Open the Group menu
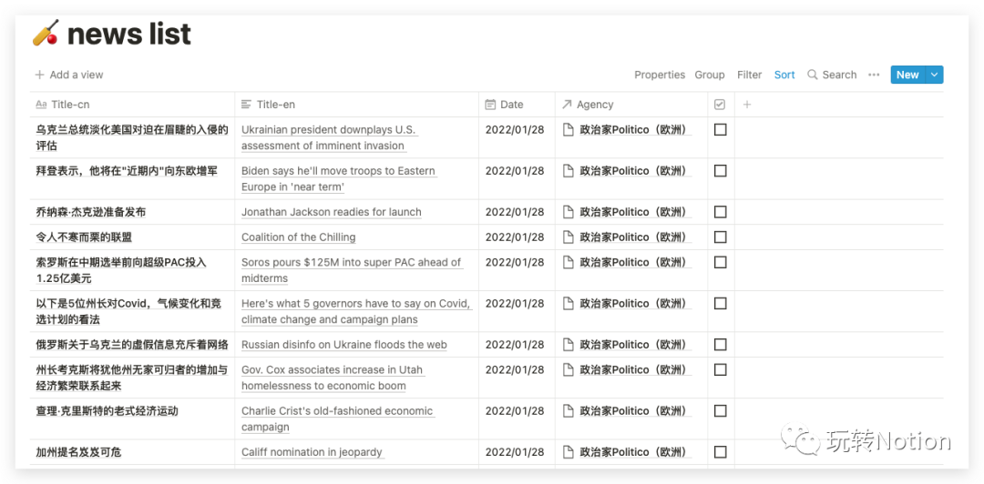The width and height of the screenshot is (984, 484). 710,75
